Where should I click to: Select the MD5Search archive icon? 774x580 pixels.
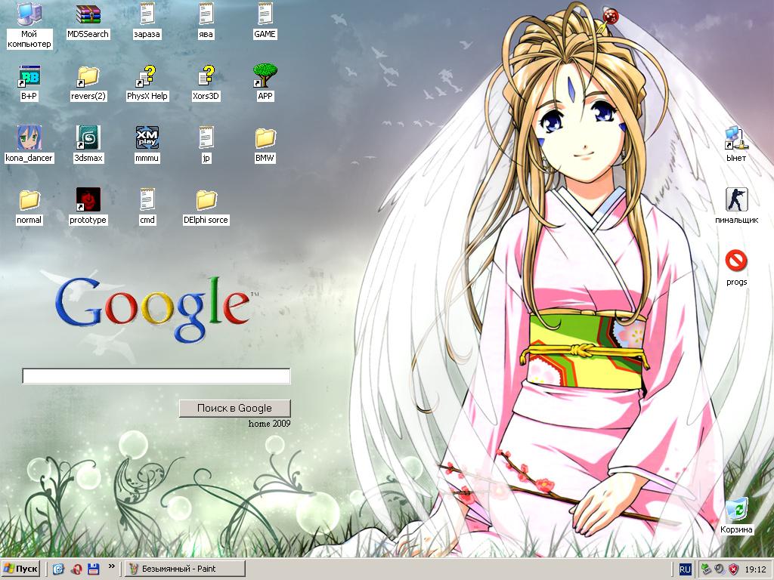[x=88, y=14]
